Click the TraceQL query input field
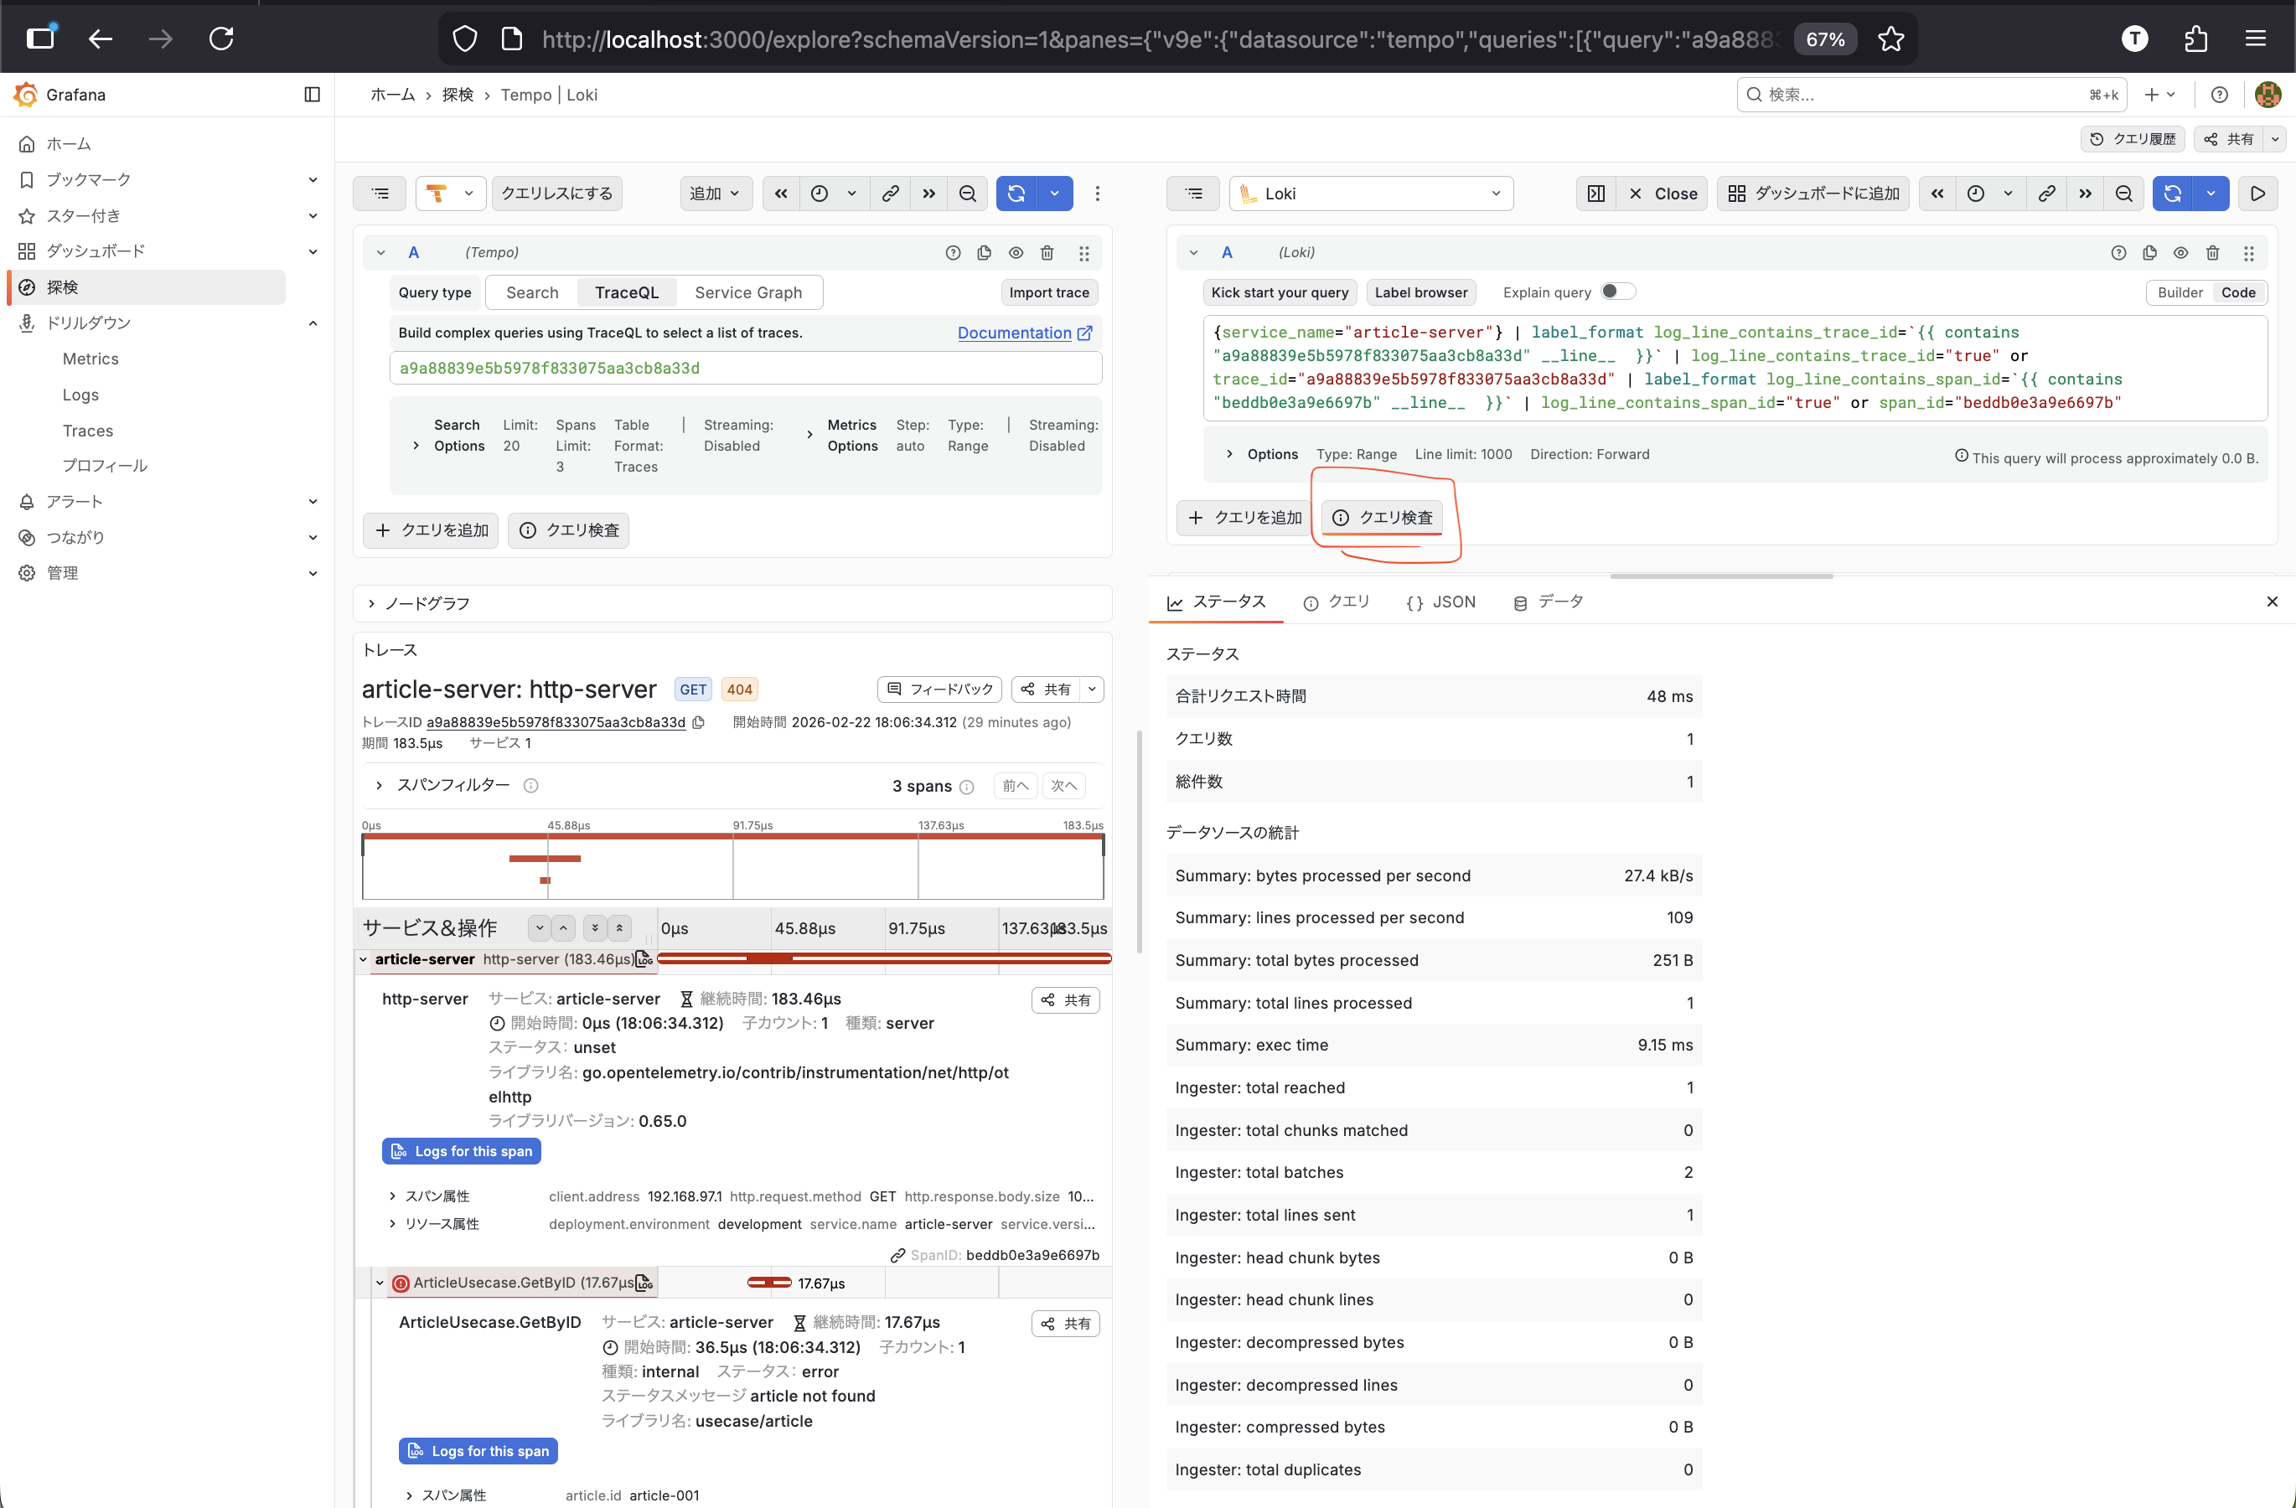The image size is (2296, 1508). tap(745, 369)
